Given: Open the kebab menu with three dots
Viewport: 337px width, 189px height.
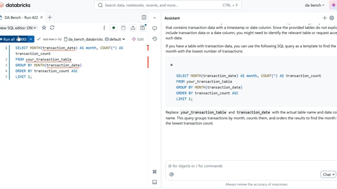Looking at the screenshot, I should tap(104, 28).
